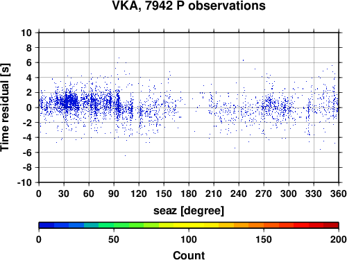This screenshot has width=347, height=260.
Task: Select the dark blue end of colorbar
Action: [46, 225]
